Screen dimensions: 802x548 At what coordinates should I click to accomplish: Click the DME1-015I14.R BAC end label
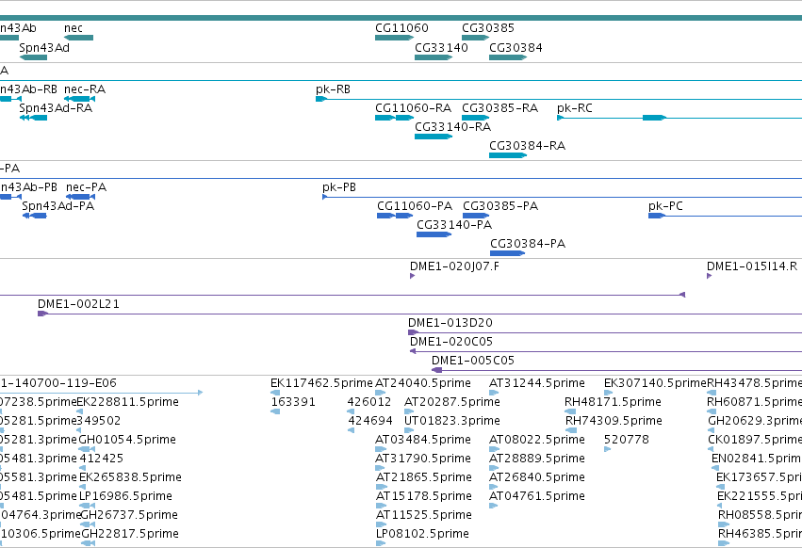pyautogui.click(x=752, y=266)
